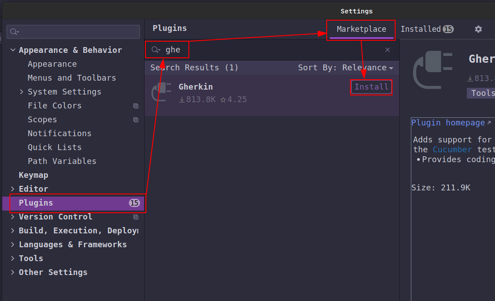Open the Cucumber link in description

pos(452,150)
